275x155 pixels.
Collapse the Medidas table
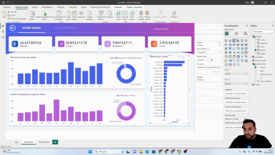tap(251, 36)
